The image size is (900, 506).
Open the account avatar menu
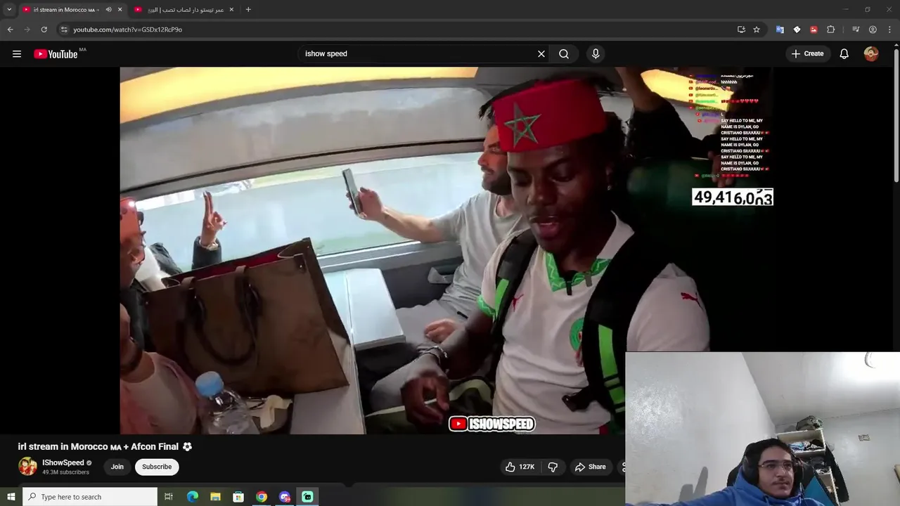(x=871, y=54)
